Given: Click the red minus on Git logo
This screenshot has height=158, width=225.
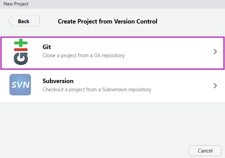Looking at the screenshot, I should pyautogui.click(x=21, y=50).
